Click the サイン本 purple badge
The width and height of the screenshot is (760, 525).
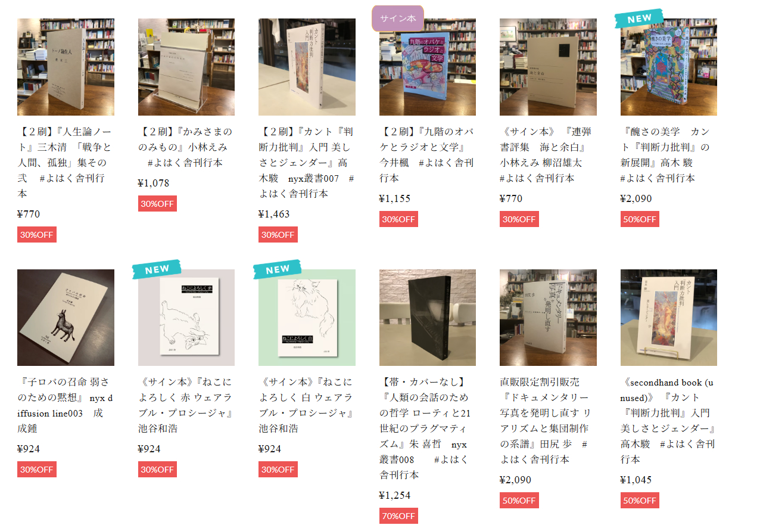point(398,18)
